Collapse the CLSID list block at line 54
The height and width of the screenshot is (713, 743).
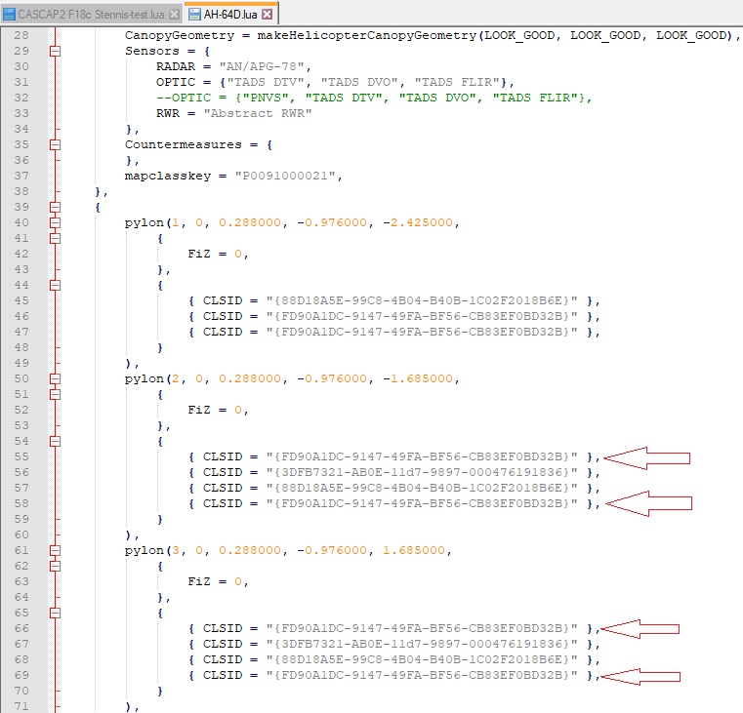(x=56, y=441)
